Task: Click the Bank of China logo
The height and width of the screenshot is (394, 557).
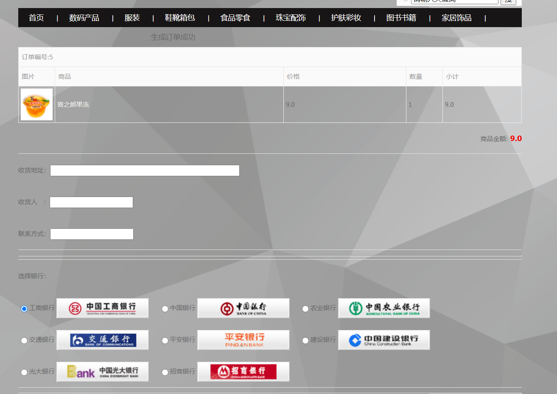Action: pyautogui.click(x=244, y=308)
